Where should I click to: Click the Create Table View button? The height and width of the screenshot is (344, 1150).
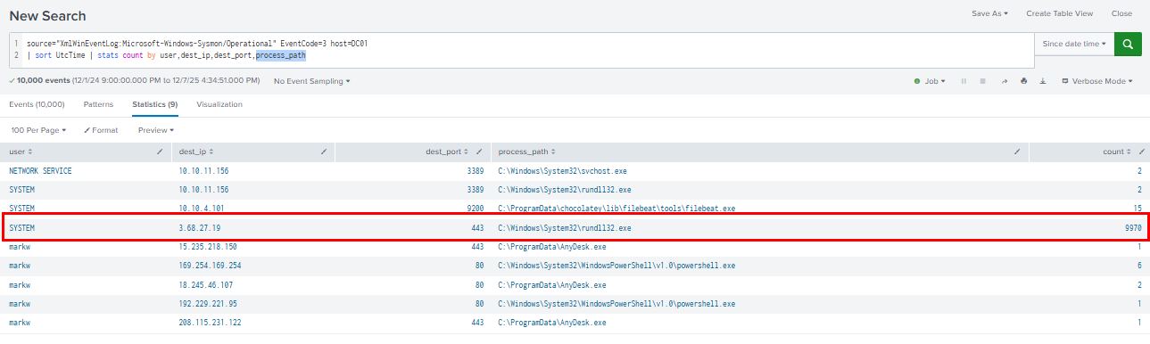tap(1059, 13)
